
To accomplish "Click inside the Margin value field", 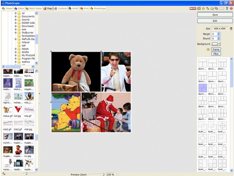I will [x=214, y=34].
